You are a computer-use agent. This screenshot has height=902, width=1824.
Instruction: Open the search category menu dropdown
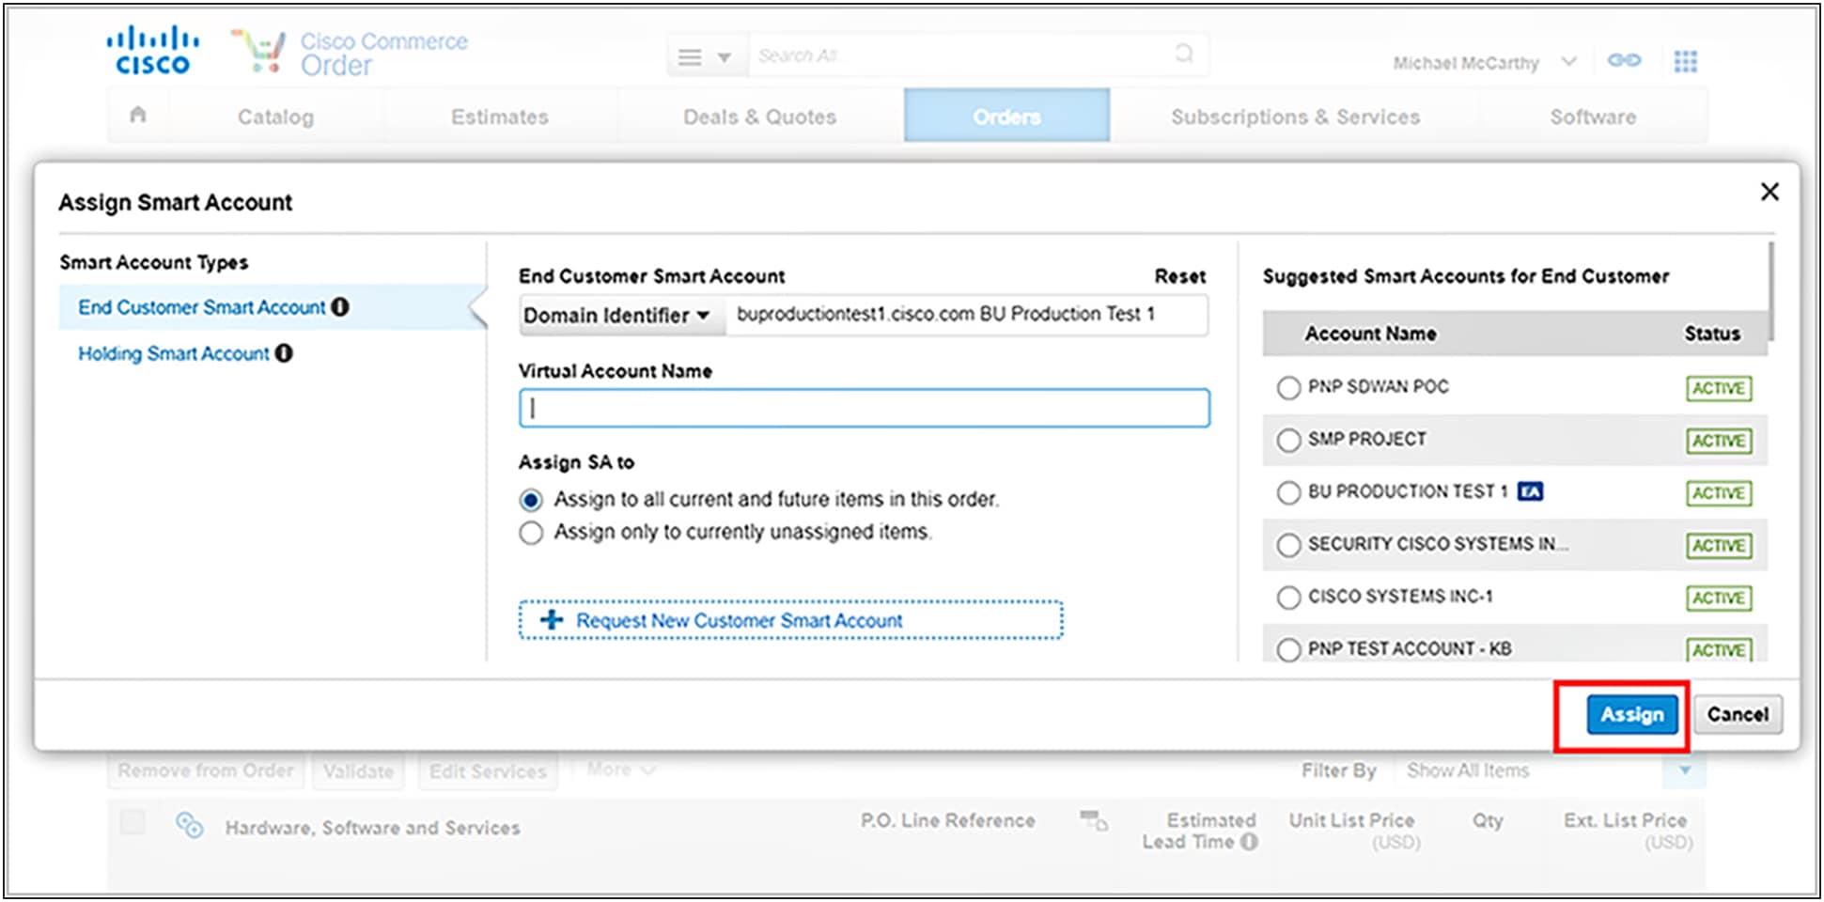(x=704, y=57)
